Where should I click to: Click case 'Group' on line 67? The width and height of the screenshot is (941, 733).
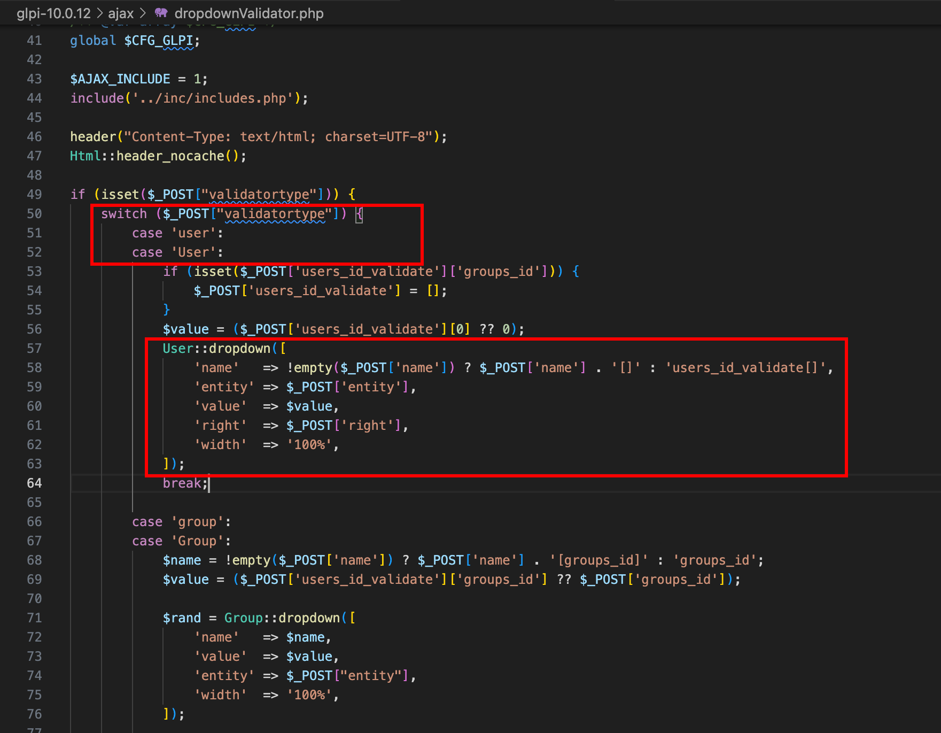[x=181, y=541]
